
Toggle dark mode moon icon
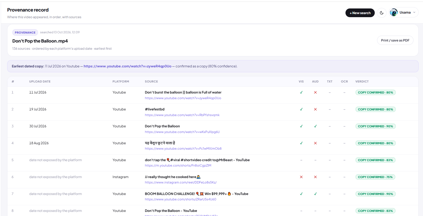pyautogui.click(x=382, y=13)
